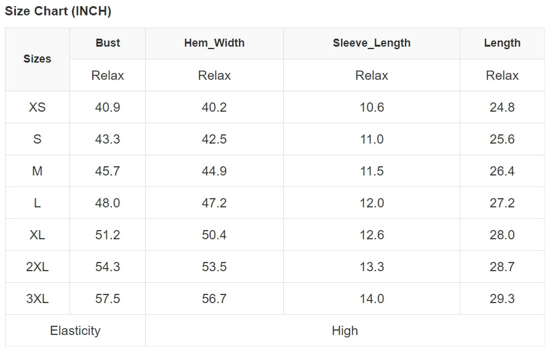The width and height of the screenshot is (553, 354).
Task: Click the Size Chart (INCH) heading
Action: (58, 12)
